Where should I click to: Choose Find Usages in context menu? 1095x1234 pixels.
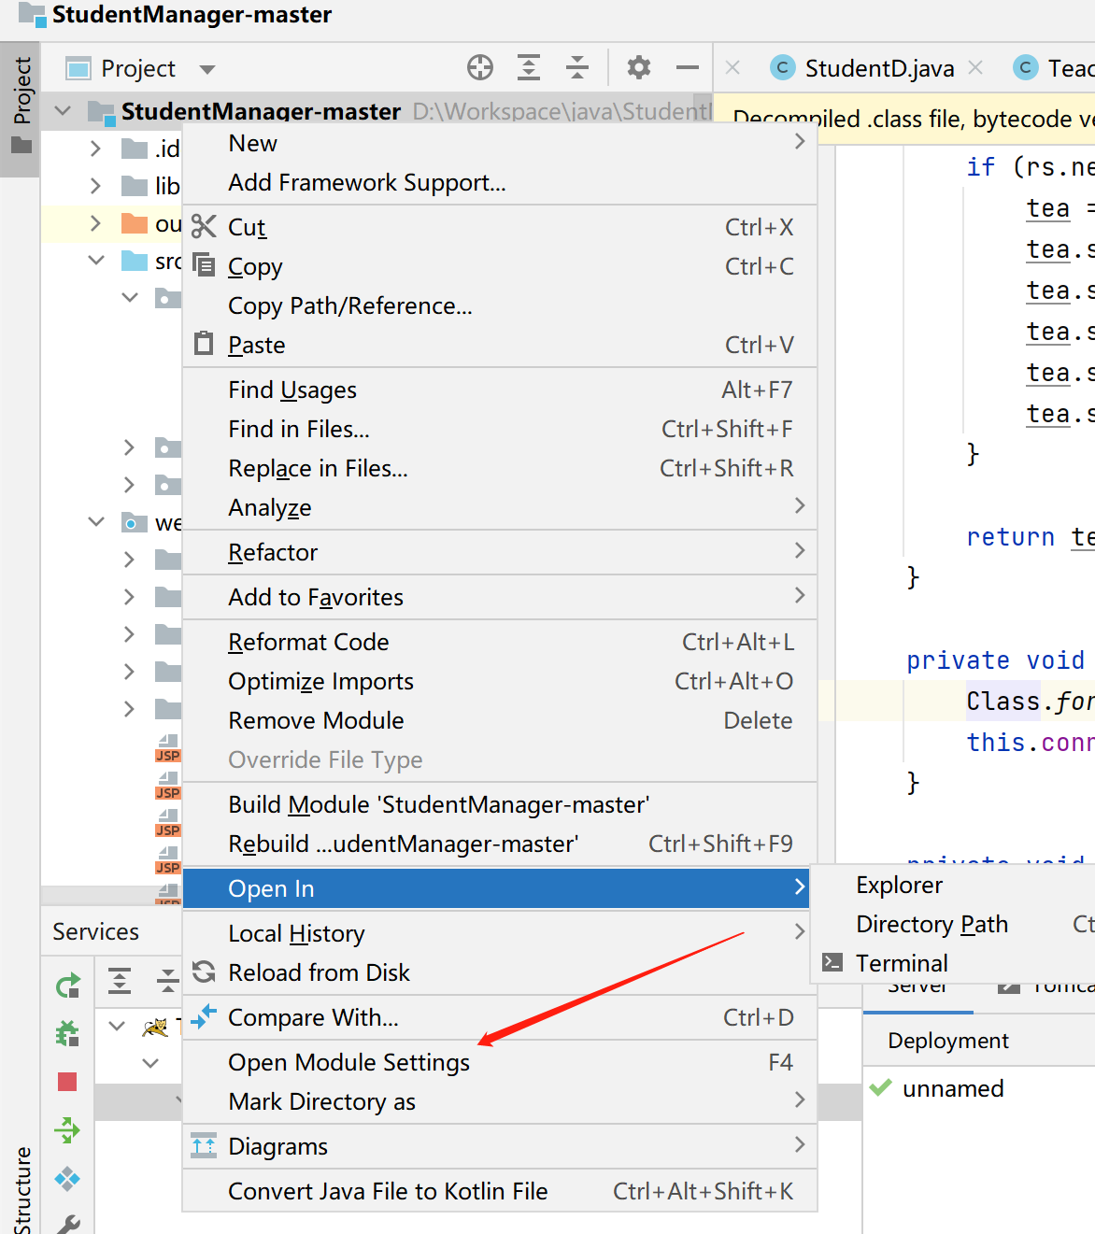[x=500, y=390]
